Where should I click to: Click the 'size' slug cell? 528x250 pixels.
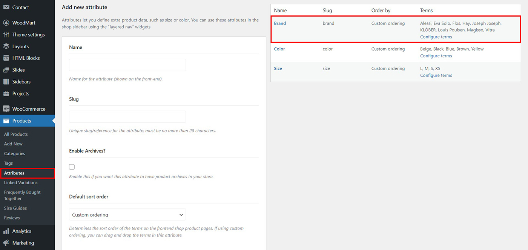(x=326, y=69)
